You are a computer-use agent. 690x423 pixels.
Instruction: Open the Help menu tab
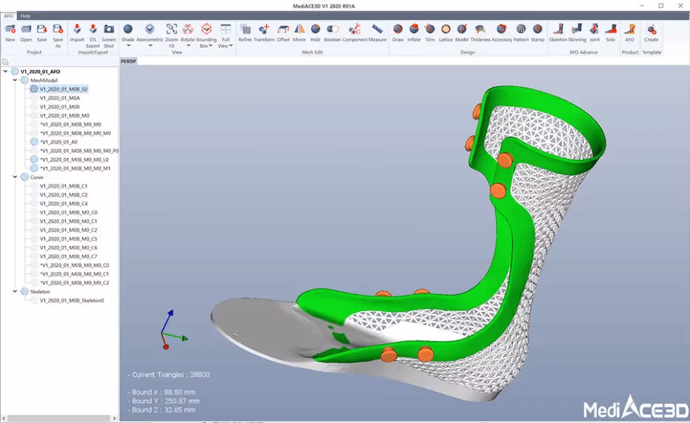coord(25,16)
